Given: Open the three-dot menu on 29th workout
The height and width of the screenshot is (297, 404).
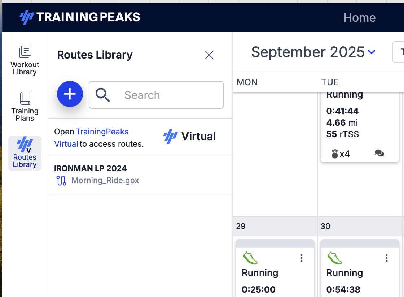Looking at the screenshot, I should click(302, 258).
